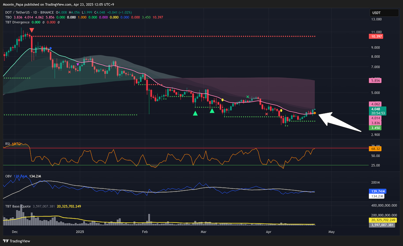Screen dimensions: 403x246
Task: Click the 2.900 price axis tick
Action: (376, 135)
